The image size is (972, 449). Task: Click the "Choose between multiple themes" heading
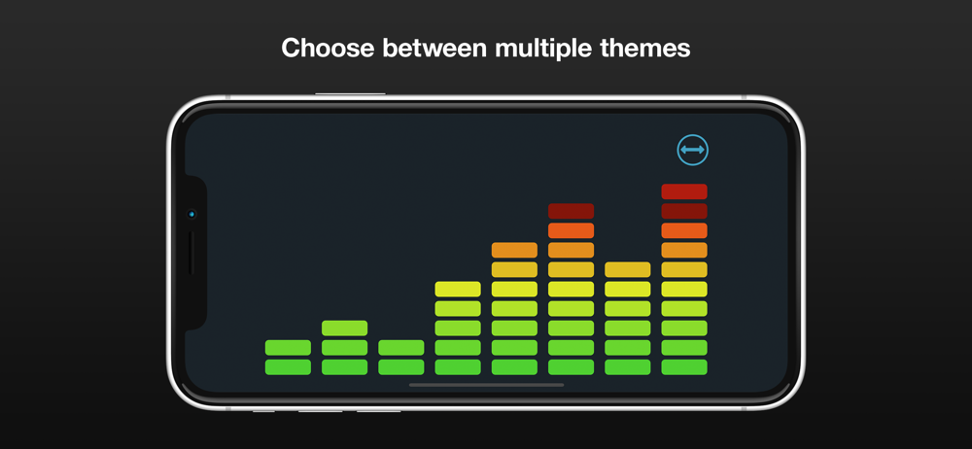coord(486,48)
